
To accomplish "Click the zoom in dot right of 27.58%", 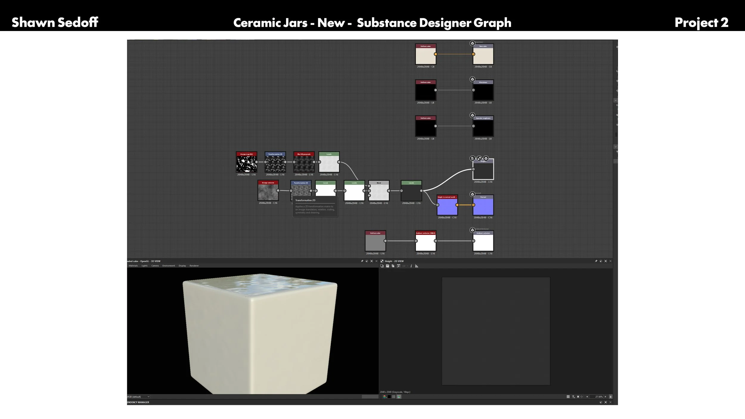I will click(x=605, y=397).
